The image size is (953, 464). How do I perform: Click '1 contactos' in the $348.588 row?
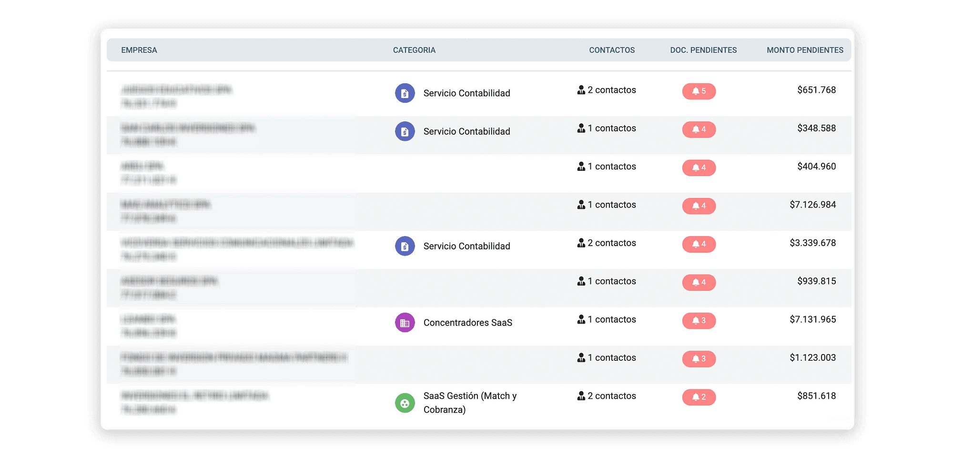click(x=611, y=128)
